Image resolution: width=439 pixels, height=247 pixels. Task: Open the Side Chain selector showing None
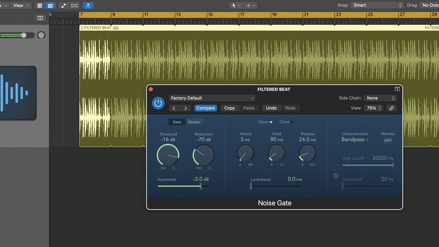point(380,98)
